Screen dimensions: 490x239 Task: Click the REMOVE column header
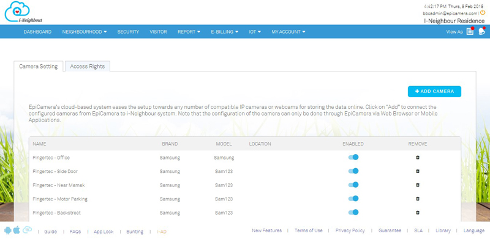(x=418, y=144)
